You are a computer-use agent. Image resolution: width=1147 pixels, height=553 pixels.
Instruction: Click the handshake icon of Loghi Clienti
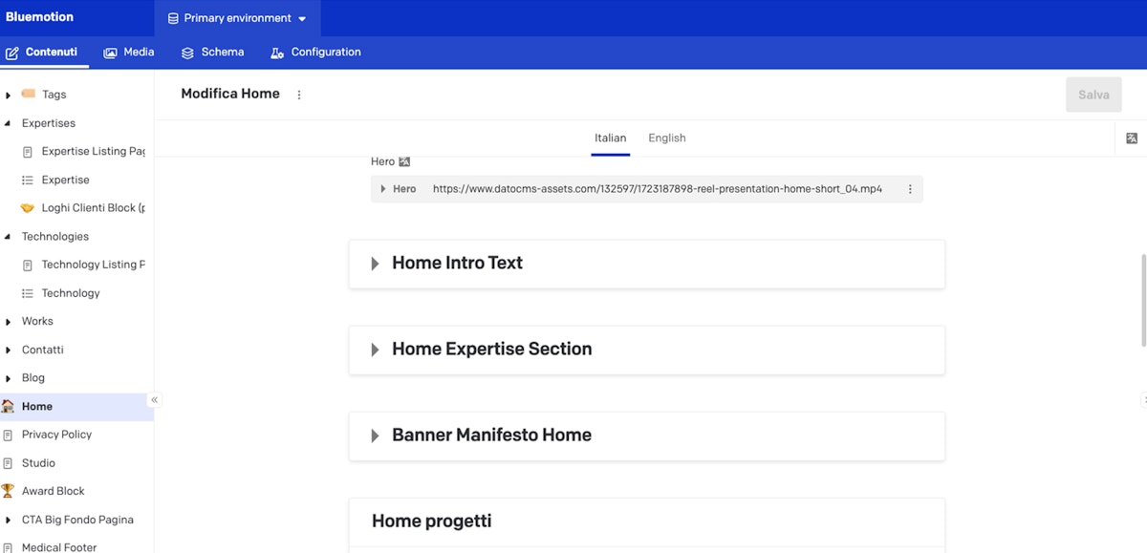tap(27, 208)
